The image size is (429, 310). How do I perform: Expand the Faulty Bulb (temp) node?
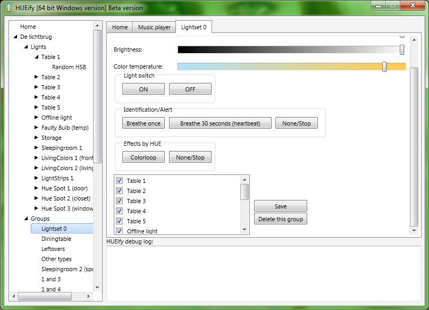click(36, 128)
